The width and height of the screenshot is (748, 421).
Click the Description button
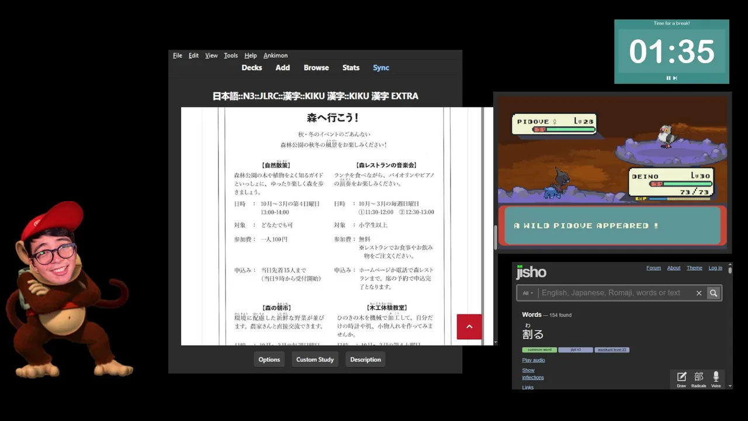click(x=365, y=360)
